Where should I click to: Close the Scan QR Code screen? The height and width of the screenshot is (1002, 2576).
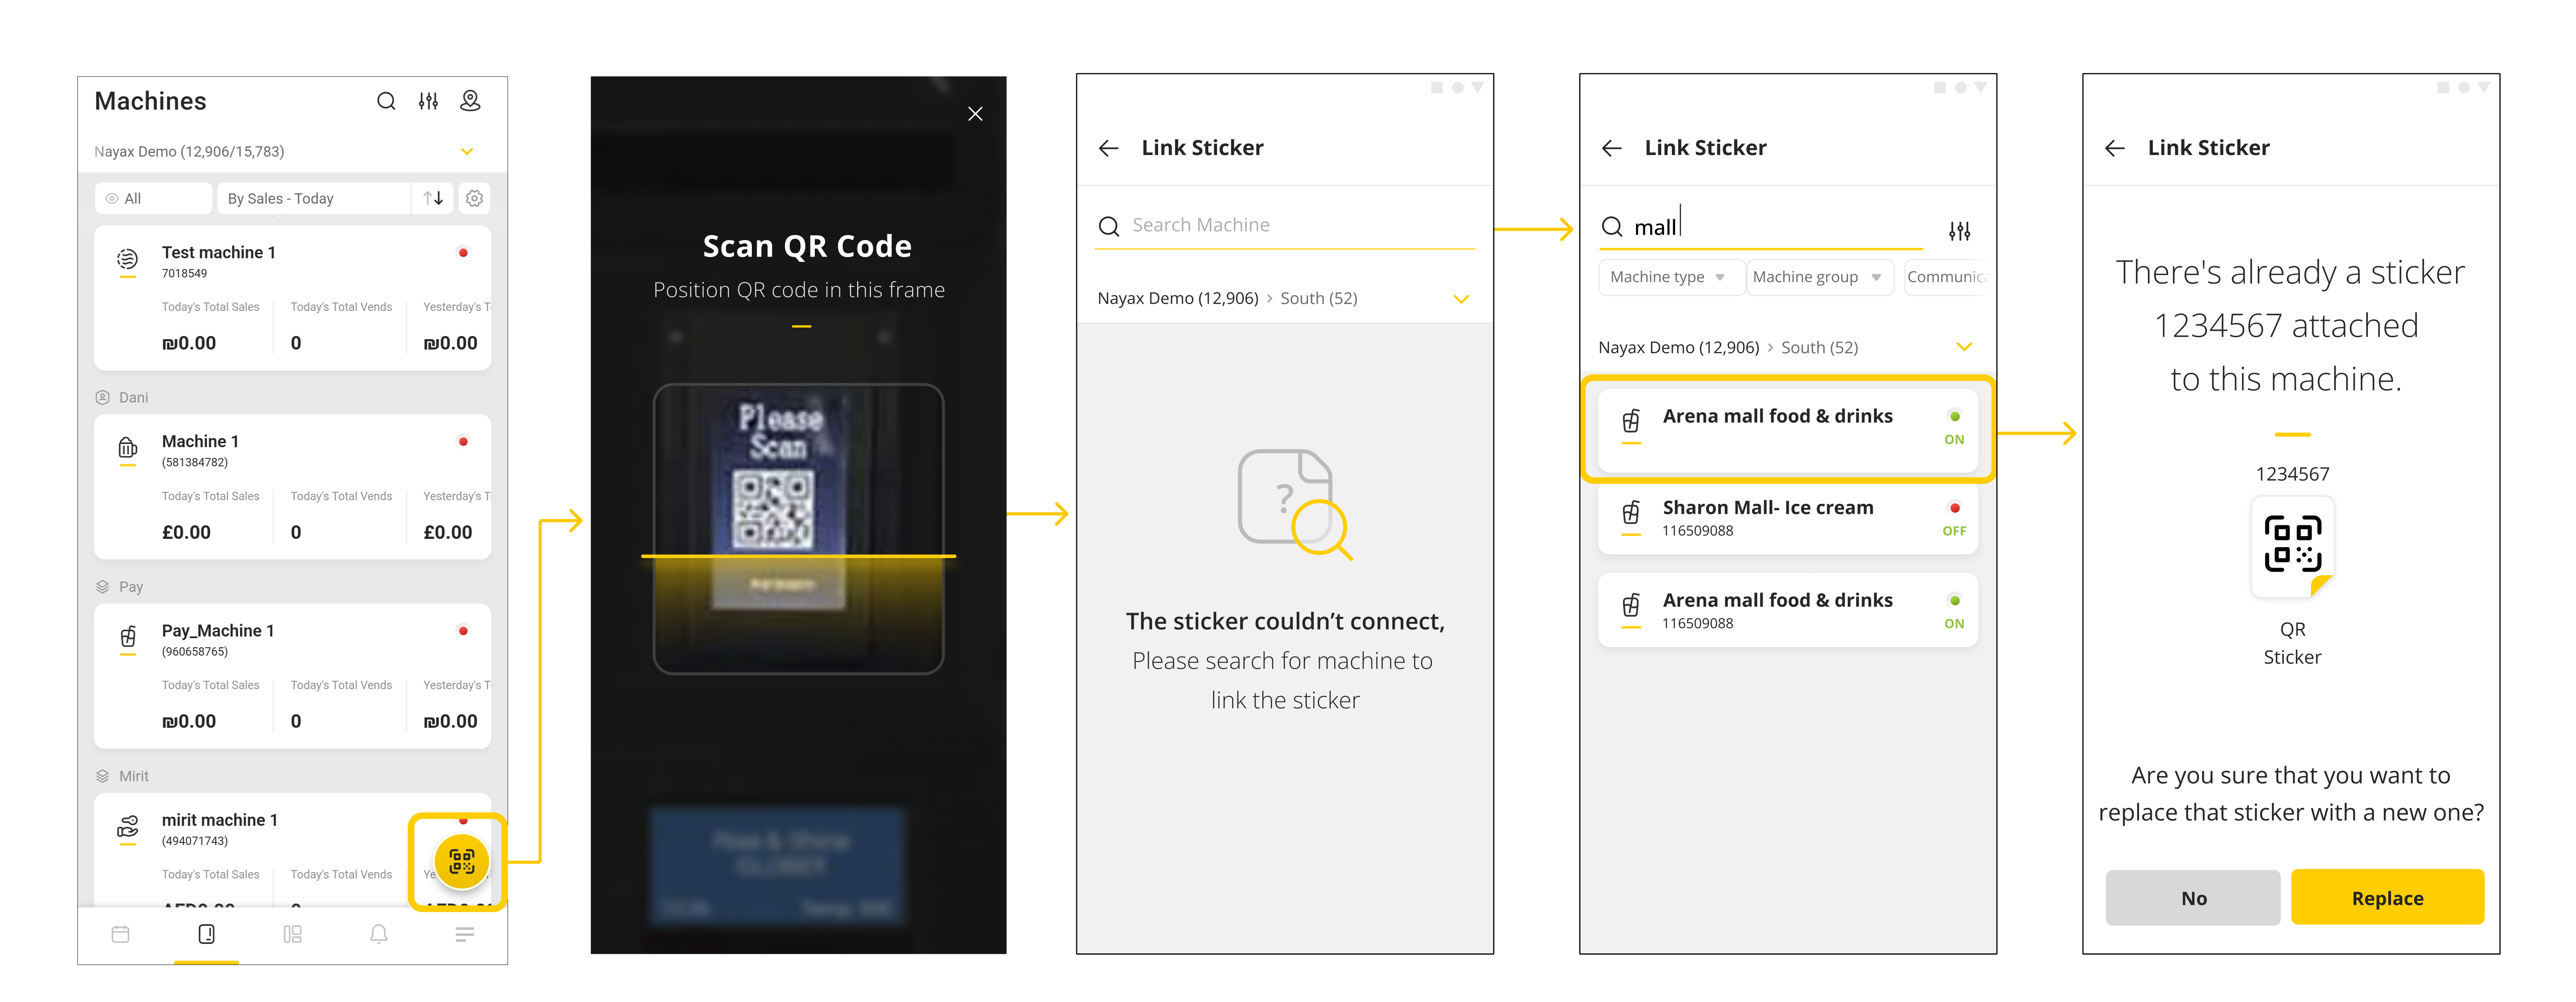tap(975, 114)
